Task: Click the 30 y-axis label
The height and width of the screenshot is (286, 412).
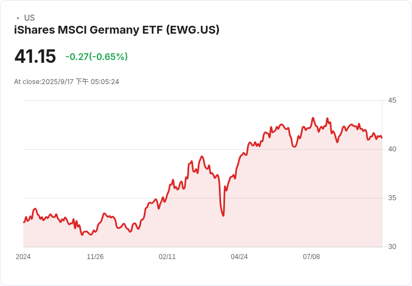Action: pos(392,247)
